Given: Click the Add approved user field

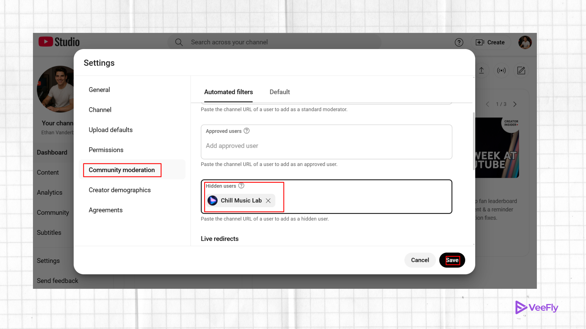Looking at the screenshot, I should 232,146.
